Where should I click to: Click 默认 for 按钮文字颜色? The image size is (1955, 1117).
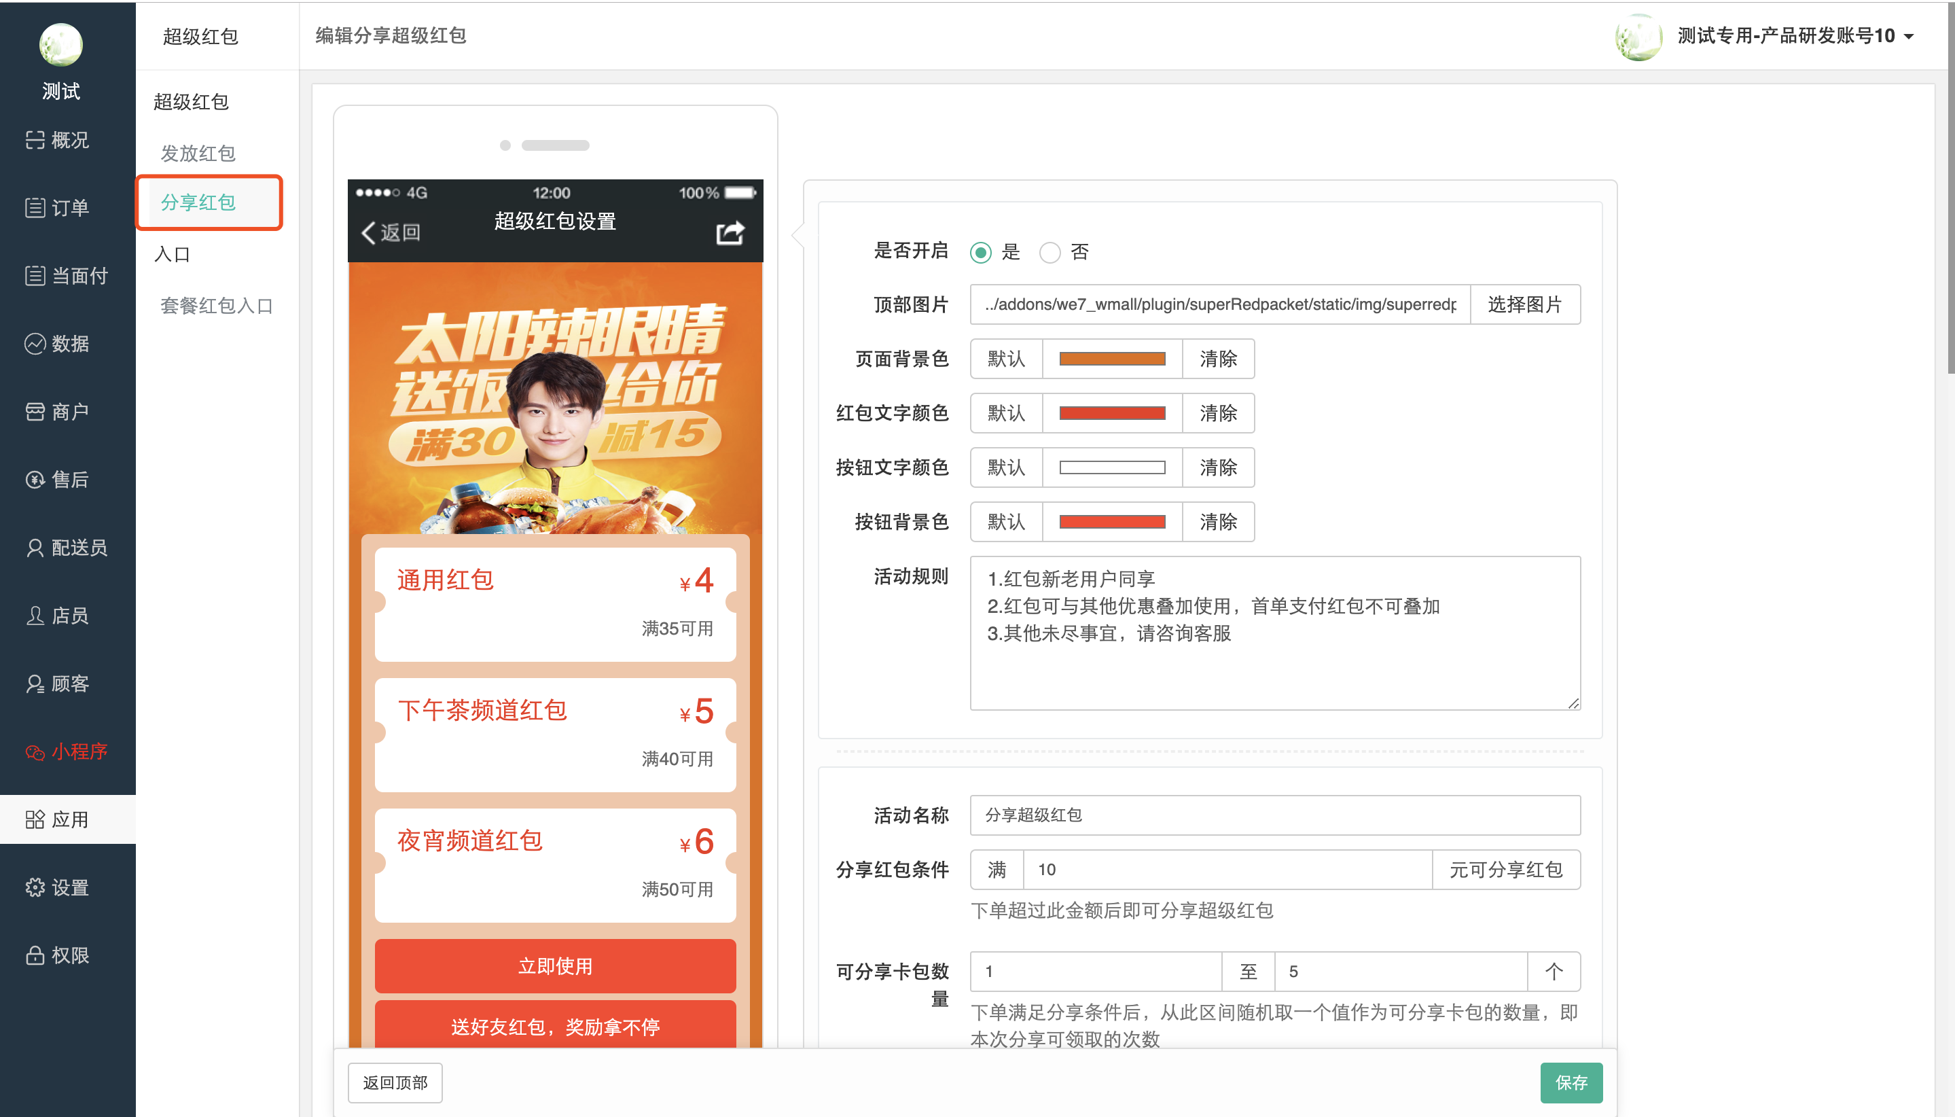[x=1006, y=468]
